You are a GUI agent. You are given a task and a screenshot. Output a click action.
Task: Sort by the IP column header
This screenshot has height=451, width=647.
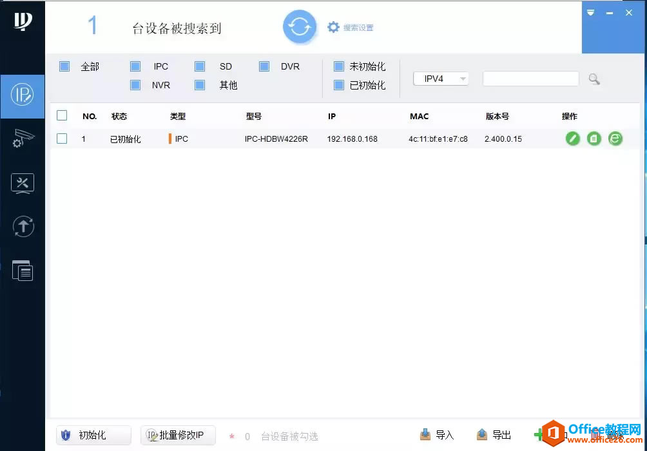pos(332,117)
